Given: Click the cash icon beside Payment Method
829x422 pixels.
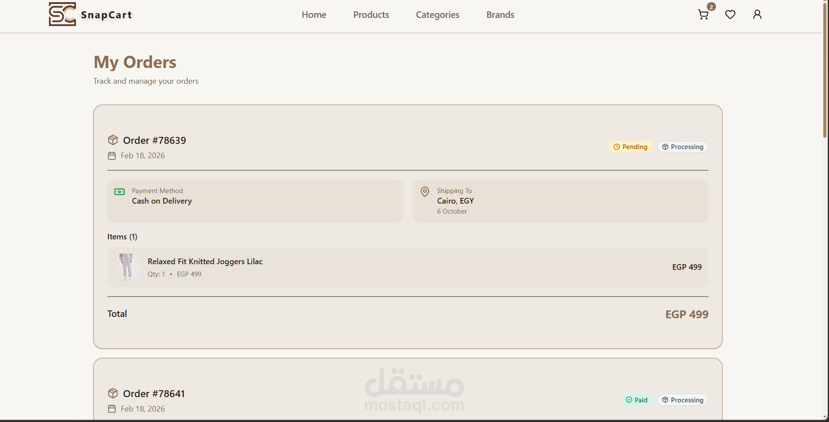Looking at the screenshot, I should (120, 192).
